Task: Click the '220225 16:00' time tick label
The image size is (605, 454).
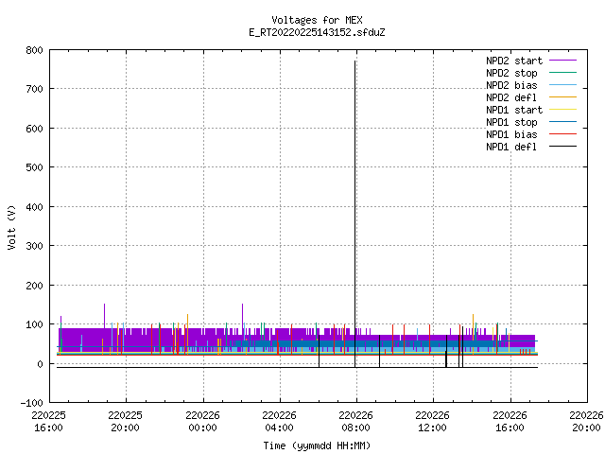Action: pos(48,421)
